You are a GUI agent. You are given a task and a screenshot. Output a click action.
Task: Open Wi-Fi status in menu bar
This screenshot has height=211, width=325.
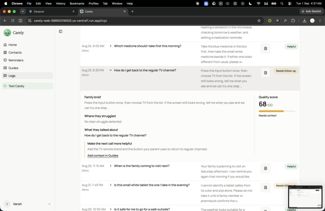pos(258,4)
